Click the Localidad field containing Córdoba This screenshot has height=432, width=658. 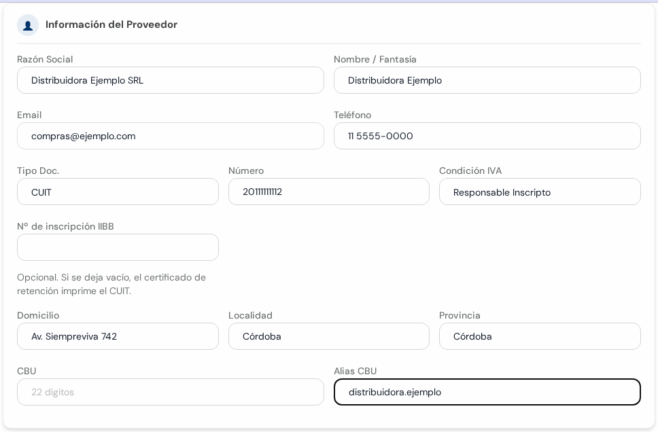pos(329,336)
